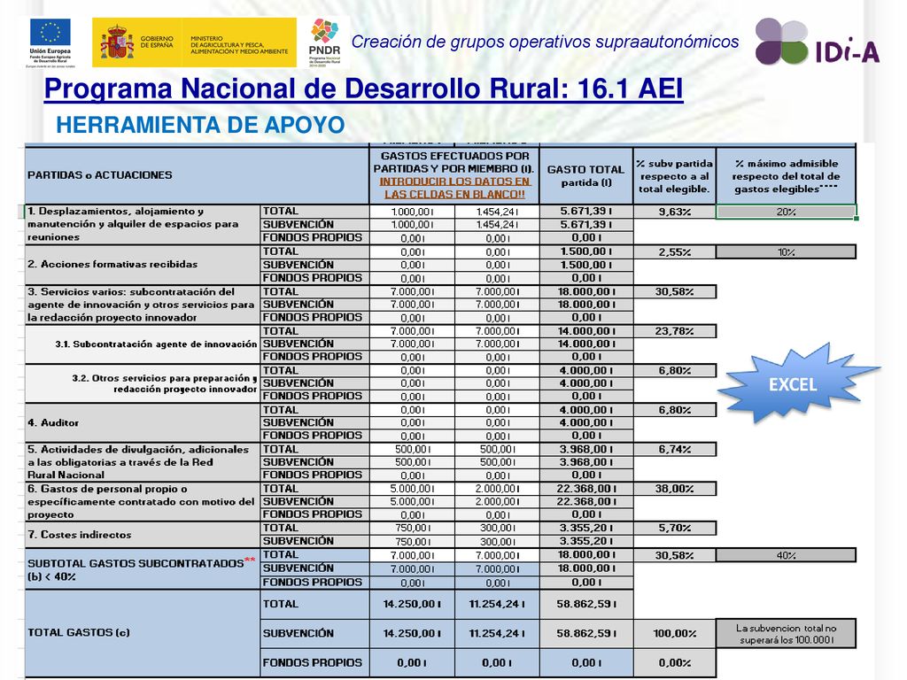Select '3. Servicios varios: subcontratación' row label

(142, 305)
